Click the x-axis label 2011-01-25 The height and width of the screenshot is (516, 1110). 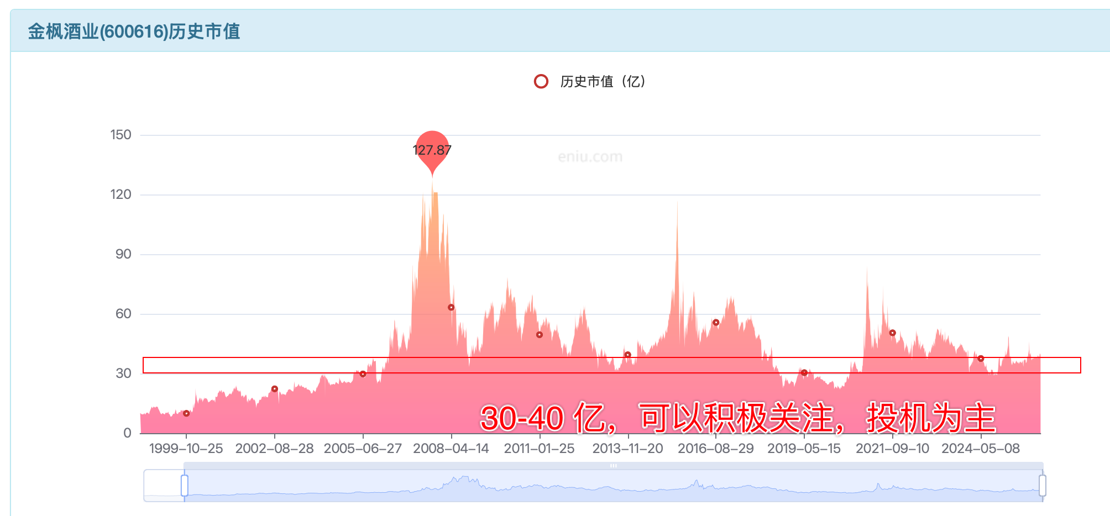pos(540,449)
